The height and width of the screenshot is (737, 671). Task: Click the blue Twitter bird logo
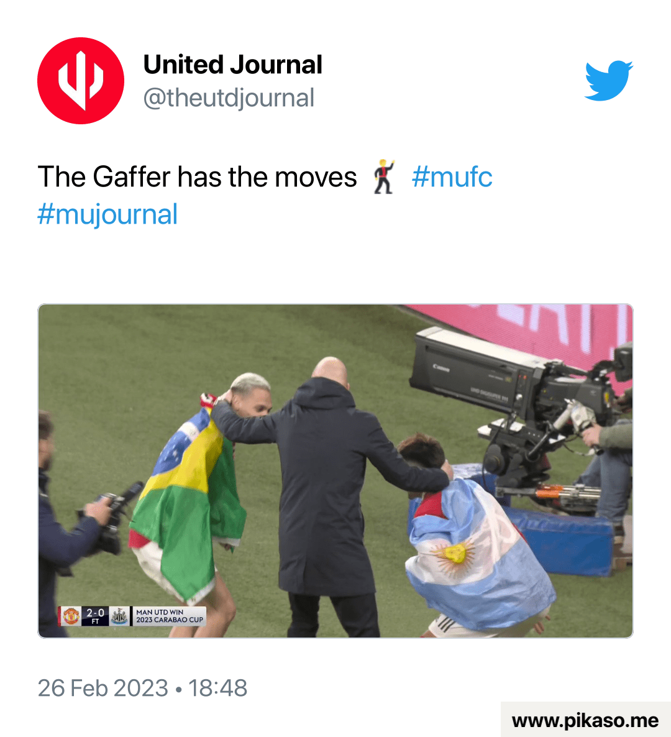608,80
